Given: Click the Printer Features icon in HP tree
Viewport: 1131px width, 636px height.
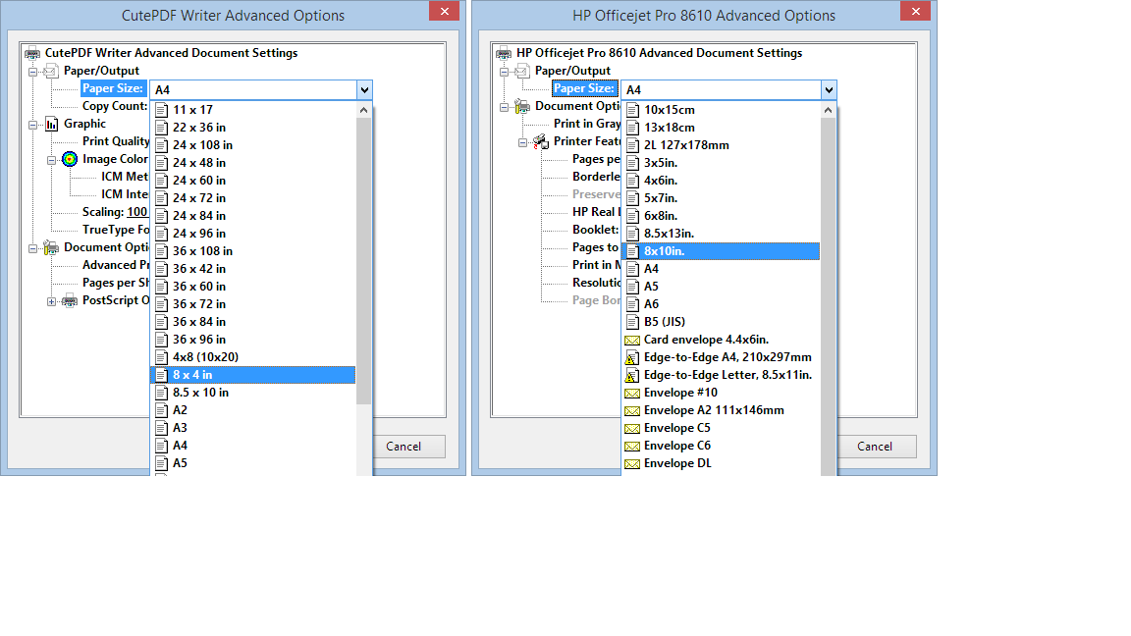Looking at the screenshot, I should click(540, 142).
